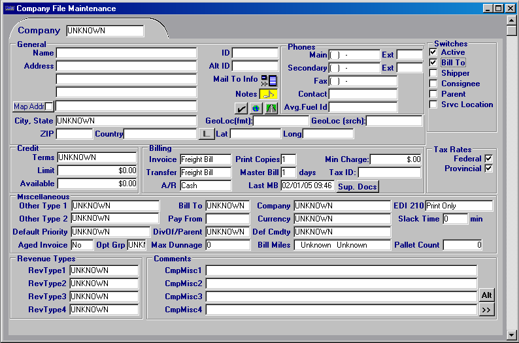
Task: Click the >> button next to CmpMisc4
Action: click(486, 310)
